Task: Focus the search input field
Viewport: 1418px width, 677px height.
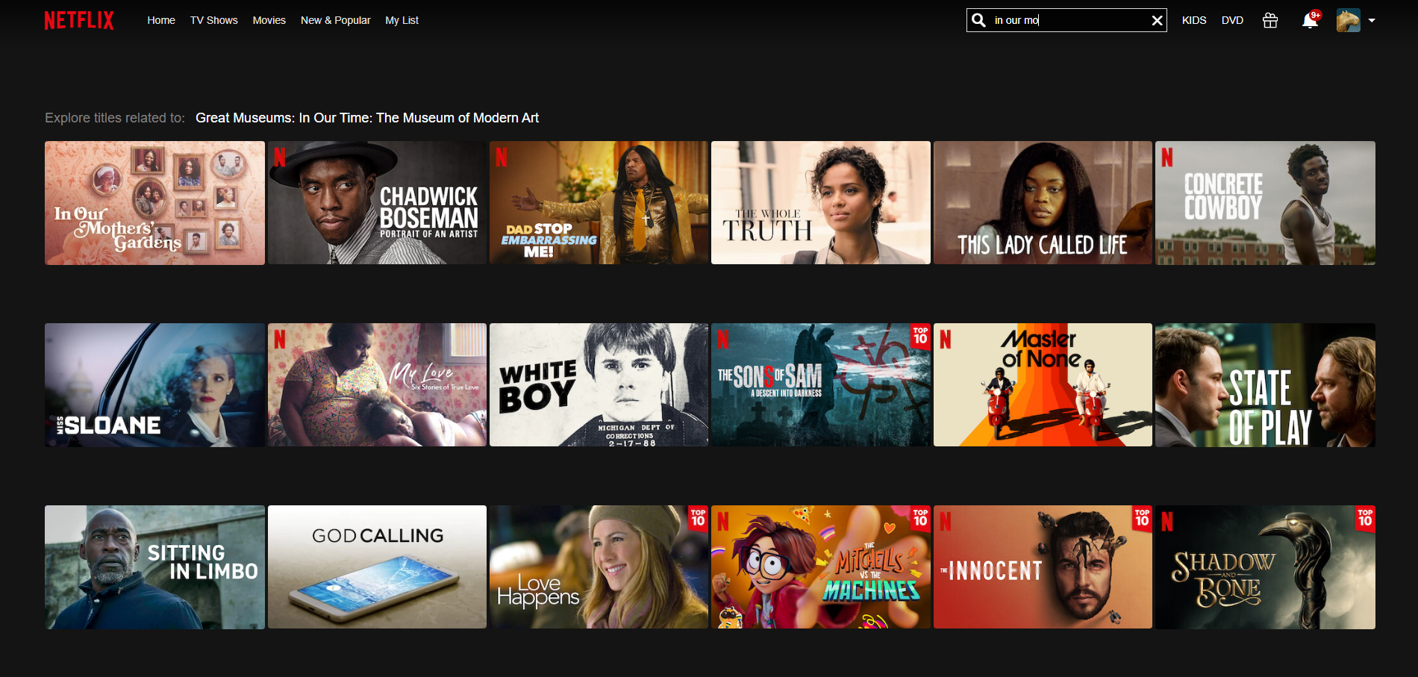Action: [x=1067, y=20]
